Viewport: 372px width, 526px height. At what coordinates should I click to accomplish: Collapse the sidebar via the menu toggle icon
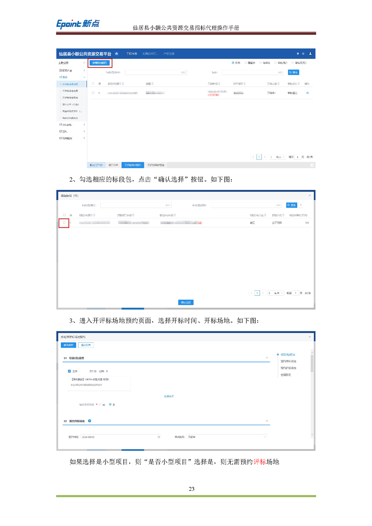(x=84, y=63)
